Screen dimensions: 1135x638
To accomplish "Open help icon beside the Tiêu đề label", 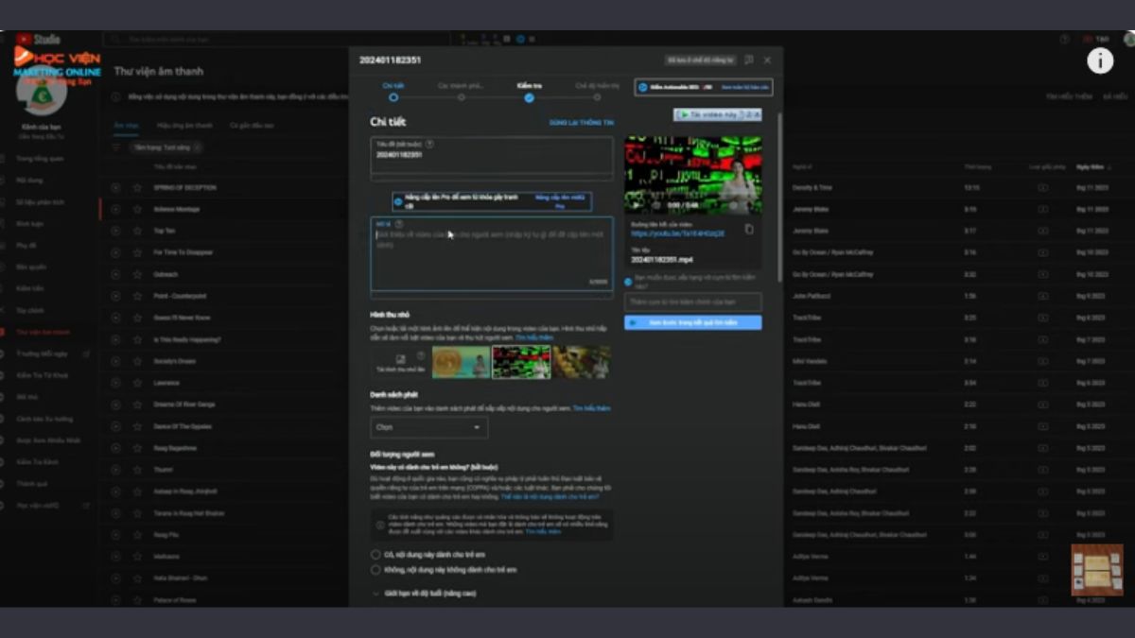I will tap(429, 144).
